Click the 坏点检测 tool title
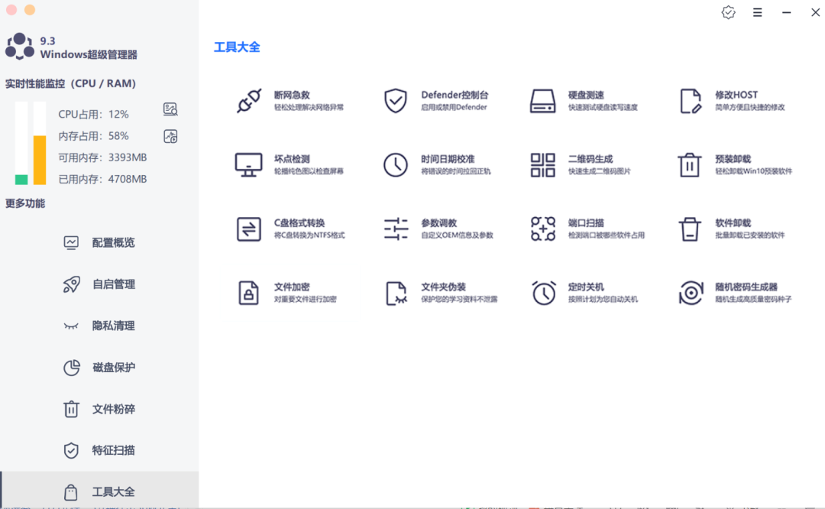825x509 pixels. point(292,159)
